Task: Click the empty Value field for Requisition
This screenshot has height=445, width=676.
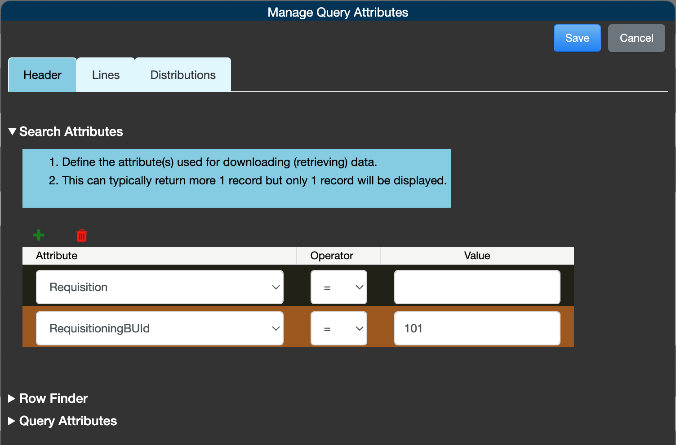Action: tap(476, 287)
